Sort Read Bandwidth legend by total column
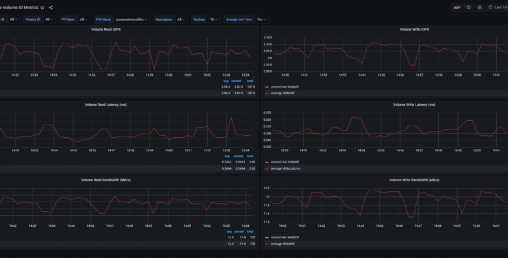Screen dimensions: 508x258 [250, 231]
